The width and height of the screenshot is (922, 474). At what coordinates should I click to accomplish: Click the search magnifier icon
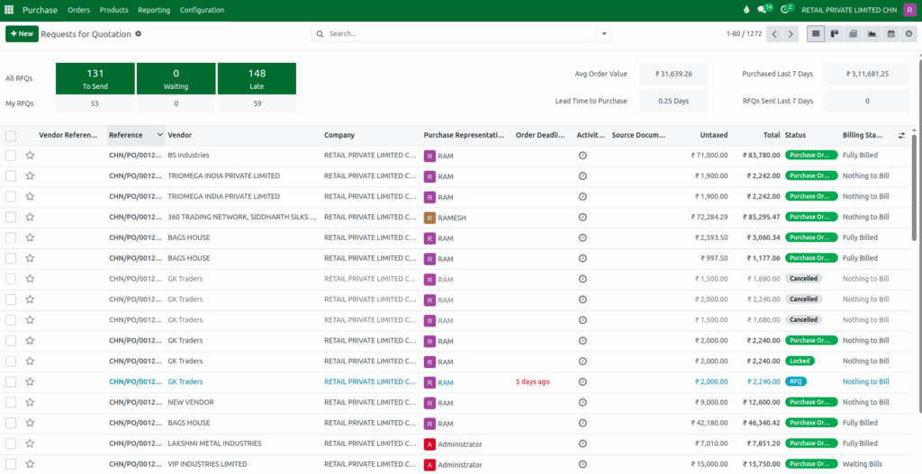click(321, 34)
